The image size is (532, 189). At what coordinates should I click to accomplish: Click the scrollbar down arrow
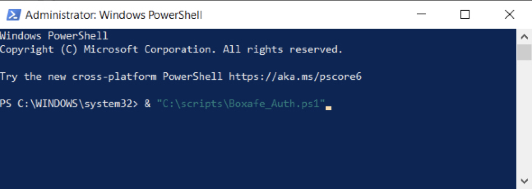pyautogui.click(x=524, y=181)
